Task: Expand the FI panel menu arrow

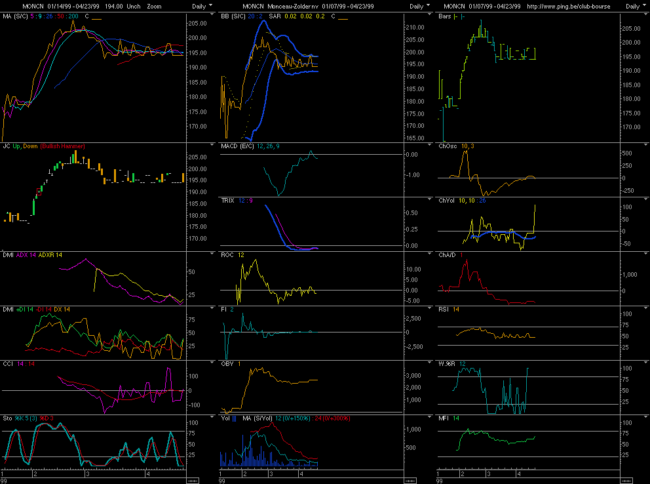Action: (x=429, y=308)
